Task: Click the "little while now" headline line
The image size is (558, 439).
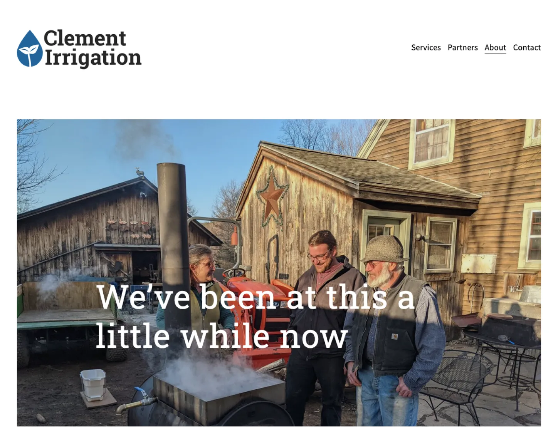Action: 222,336
